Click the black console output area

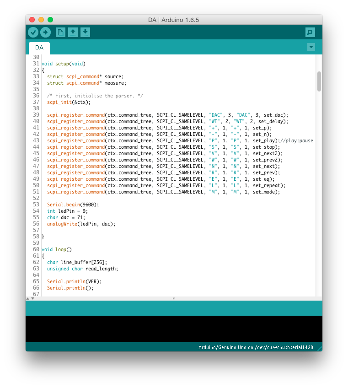174,329
